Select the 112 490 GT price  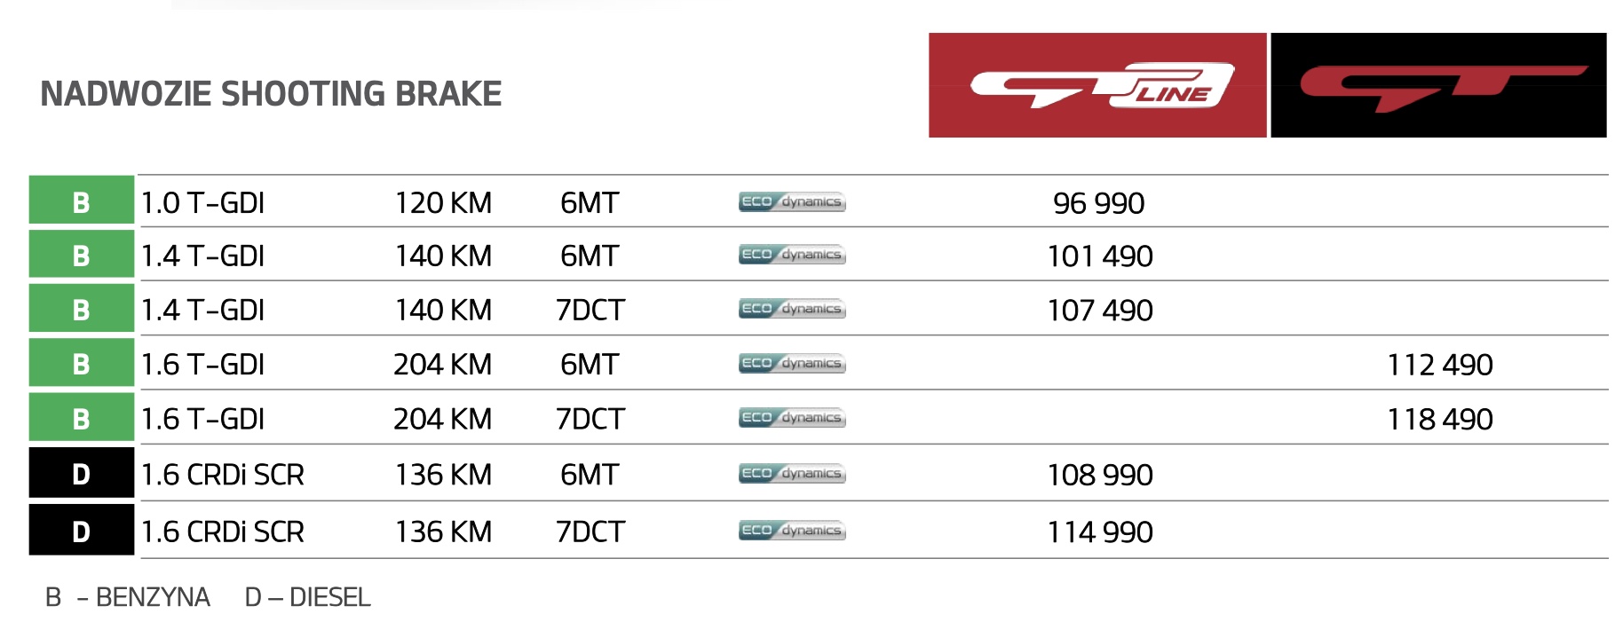pyautogui.click(x=1440, y=365)
